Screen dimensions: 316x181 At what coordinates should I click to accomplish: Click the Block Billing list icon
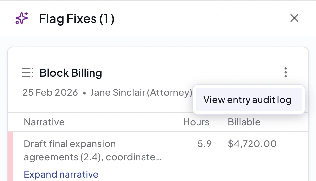pos(28,72)
